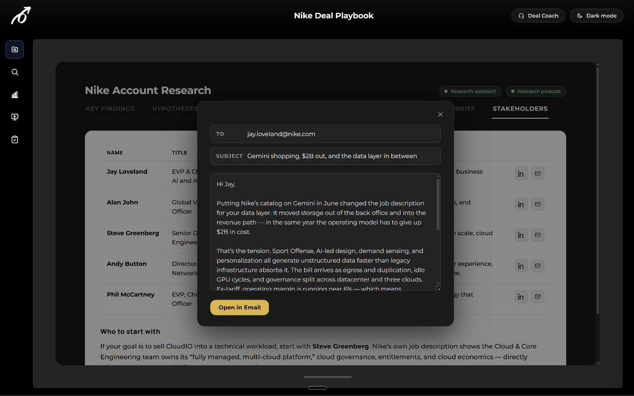Open the video player sidebar icon
The height and width of the screenshot is (396, 634).
coord(15,117)
